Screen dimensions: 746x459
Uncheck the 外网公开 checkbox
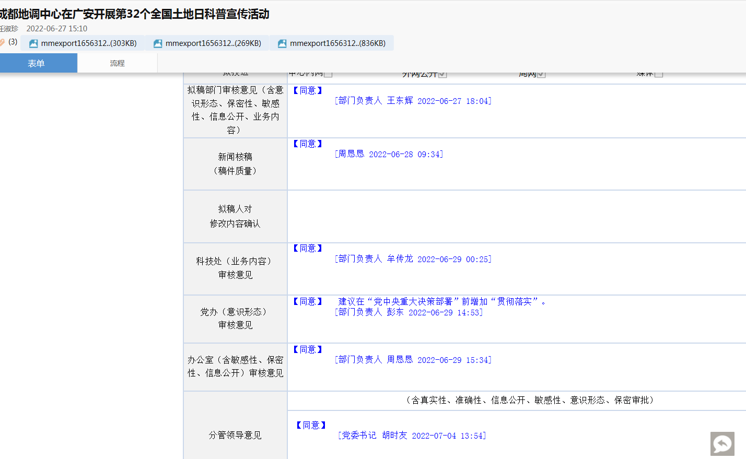[442, 74]
